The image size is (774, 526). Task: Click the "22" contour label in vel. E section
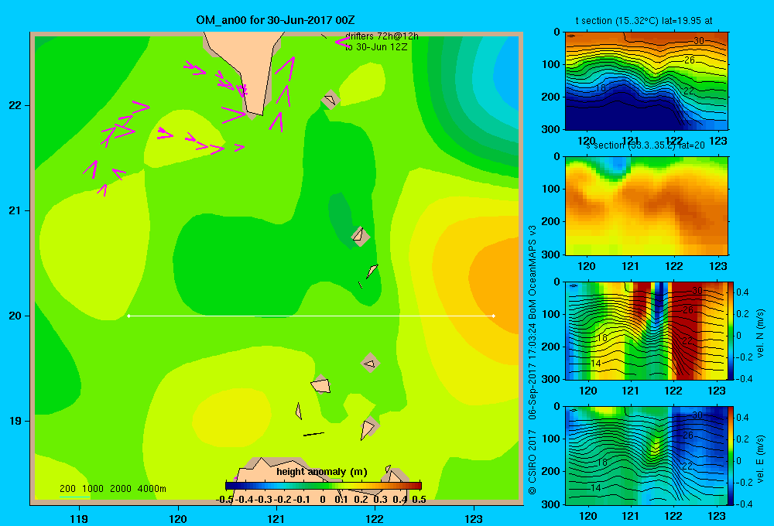pyautogui.click(x=687, y=466)
